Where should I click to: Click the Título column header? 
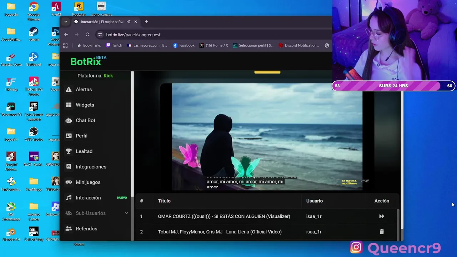click(164, 201)
